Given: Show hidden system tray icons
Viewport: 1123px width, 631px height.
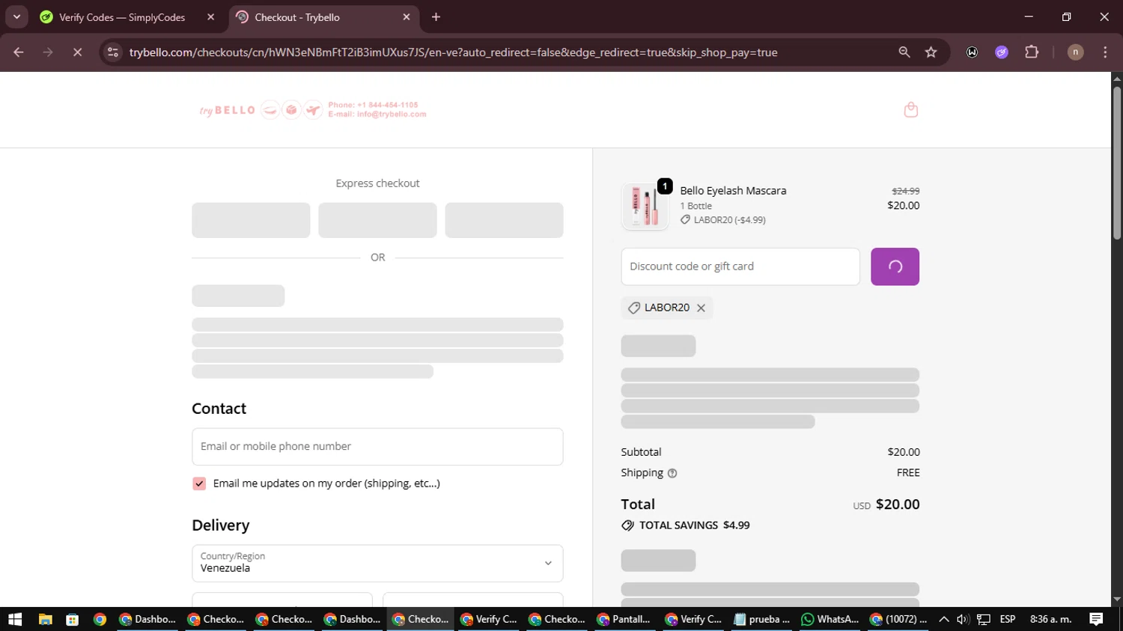Looking at the screenshot, I should click(944, 619).
